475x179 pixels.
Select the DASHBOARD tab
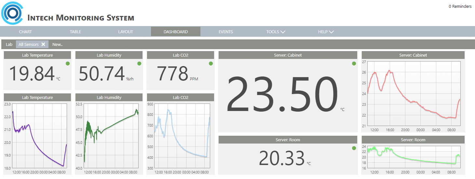click(x=176, y=32)
